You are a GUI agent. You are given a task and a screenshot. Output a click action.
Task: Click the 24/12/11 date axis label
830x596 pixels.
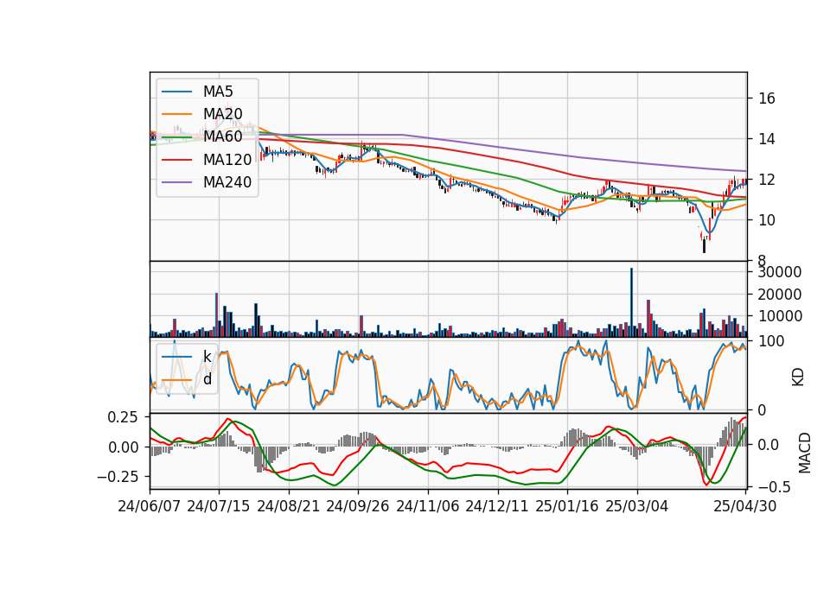[498, 506]
